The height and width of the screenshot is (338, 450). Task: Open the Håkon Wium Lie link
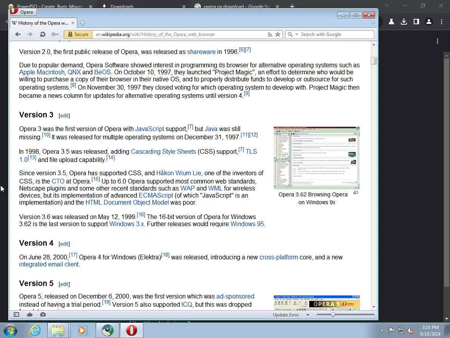[x=179, y=173]
